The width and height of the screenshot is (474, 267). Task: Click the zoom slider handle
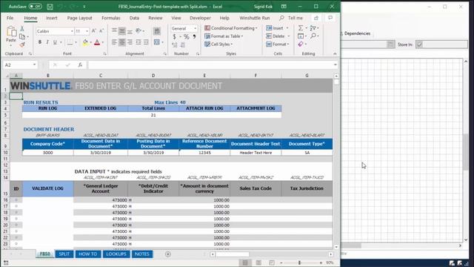coord(299,263)
